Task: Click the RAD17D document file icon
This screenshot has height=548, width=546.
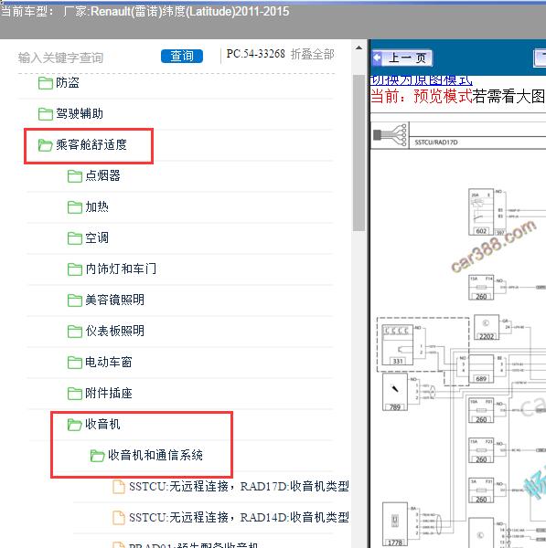Action: (119, 487)
